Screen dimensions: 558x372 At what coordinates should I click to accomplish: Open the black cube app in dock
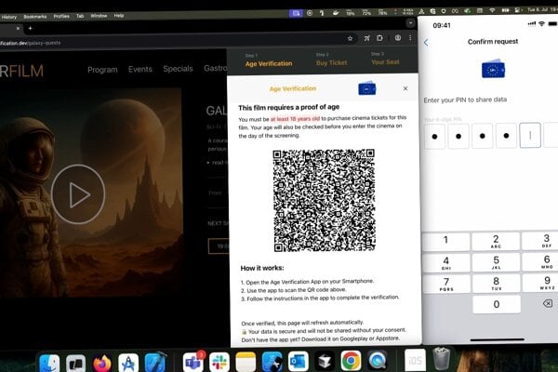[325, 362]
